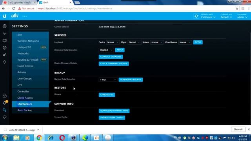Open the Chrome three-dot menu

(x=249, y=9)
